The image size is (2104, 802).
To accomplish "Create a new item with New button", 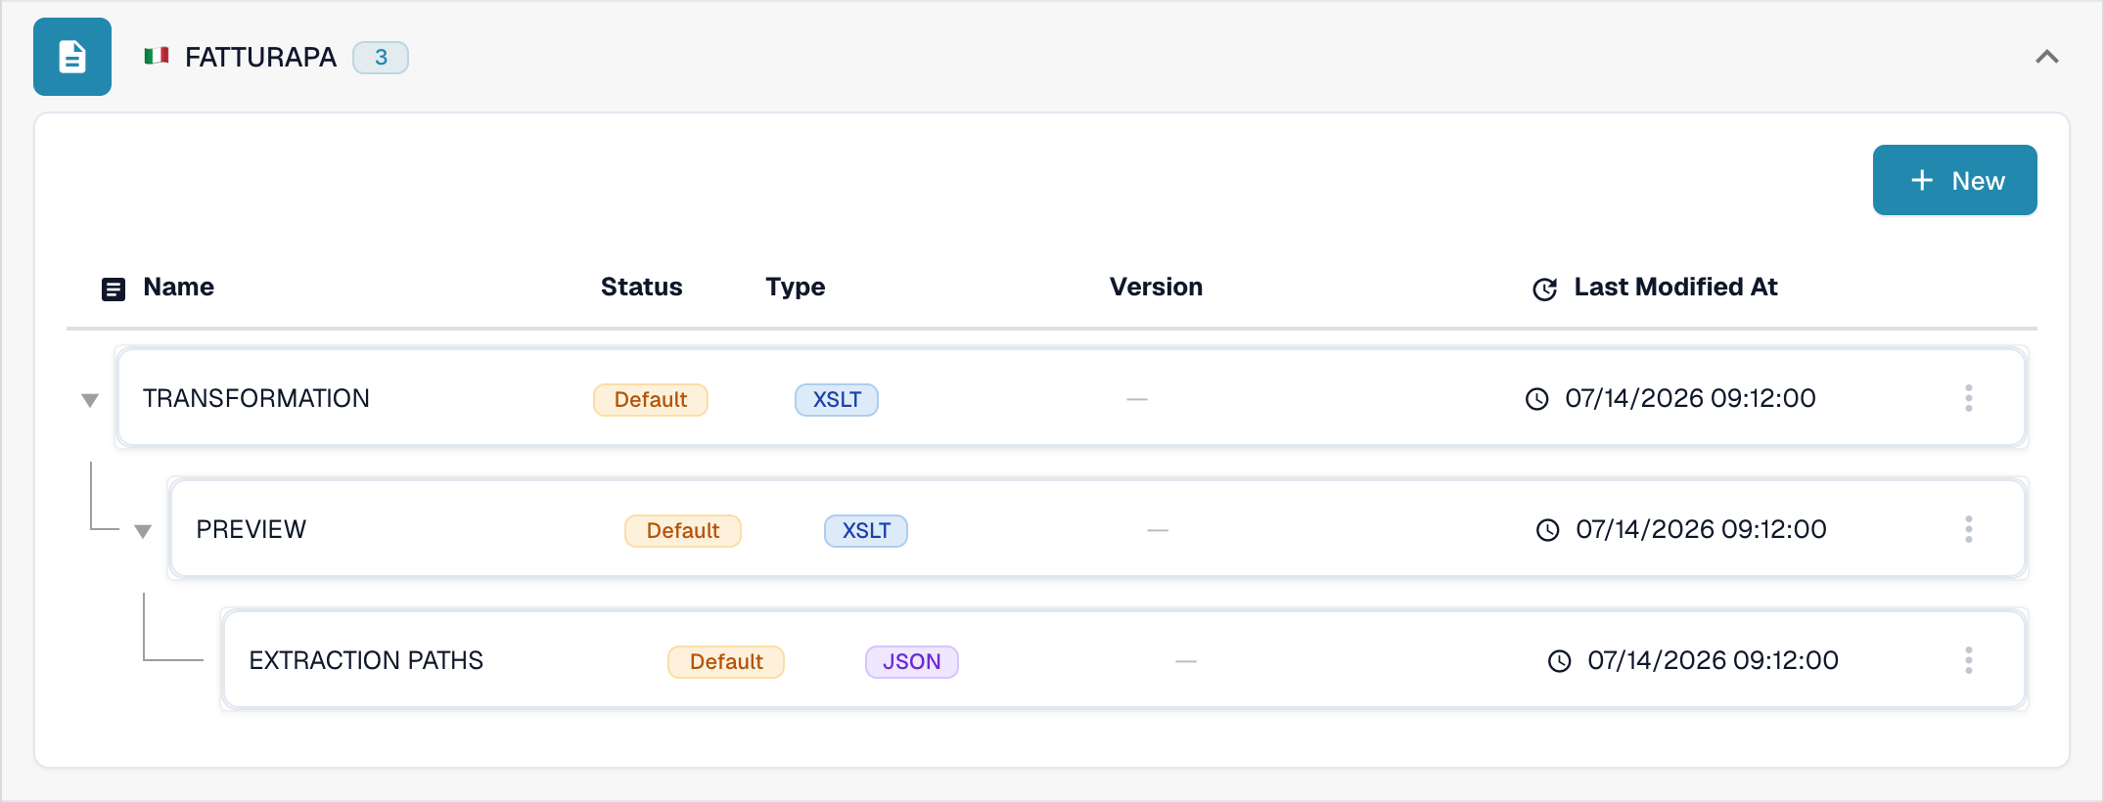I will coord(1954,180).
